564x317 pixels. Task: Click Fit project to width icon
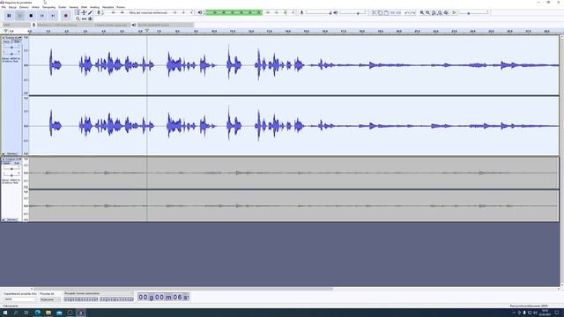441,12
